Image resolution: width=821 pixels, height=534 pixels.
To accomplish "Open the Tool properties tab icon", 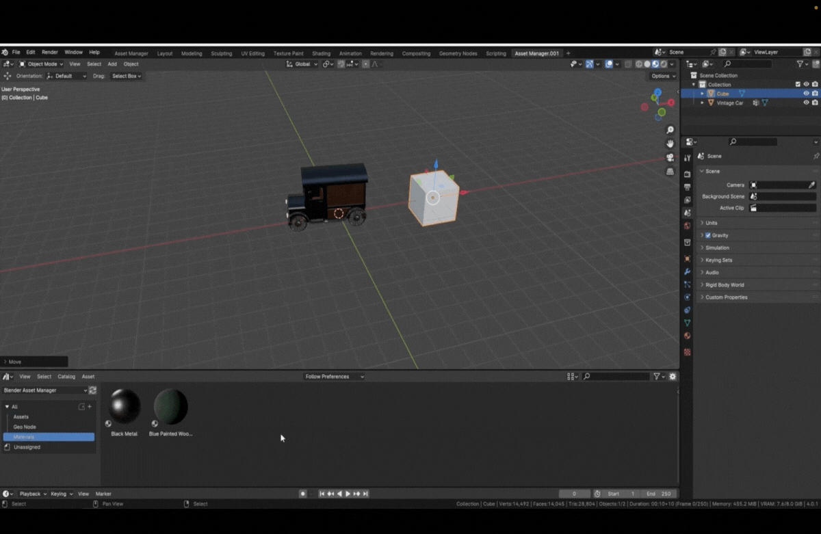I will point(688,158).
